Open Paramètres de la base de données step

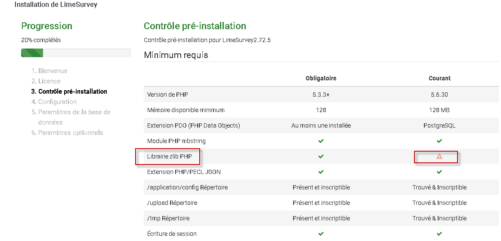(x=74, y=112)
